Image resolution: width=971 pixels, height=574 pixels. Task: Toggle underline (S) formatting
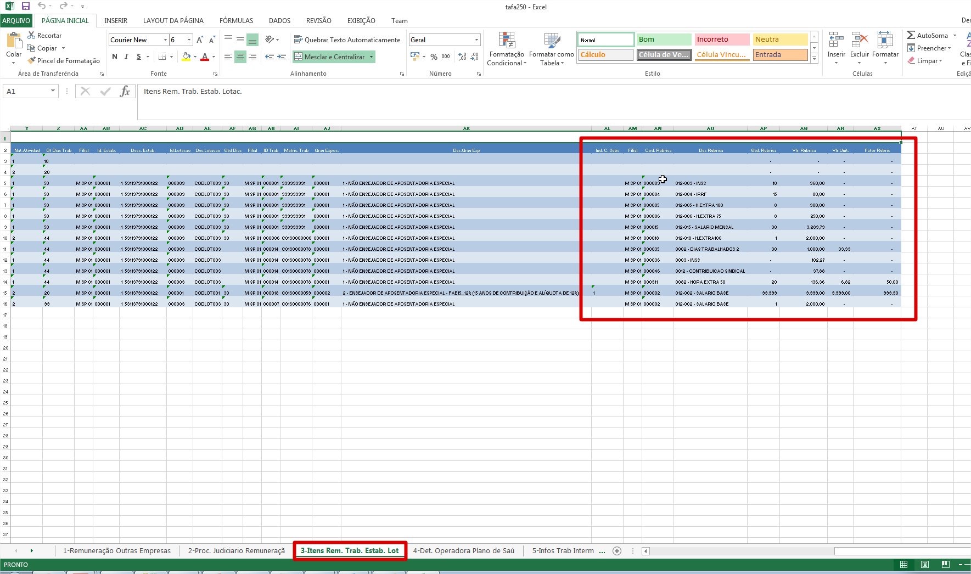[x=139, y=57]
